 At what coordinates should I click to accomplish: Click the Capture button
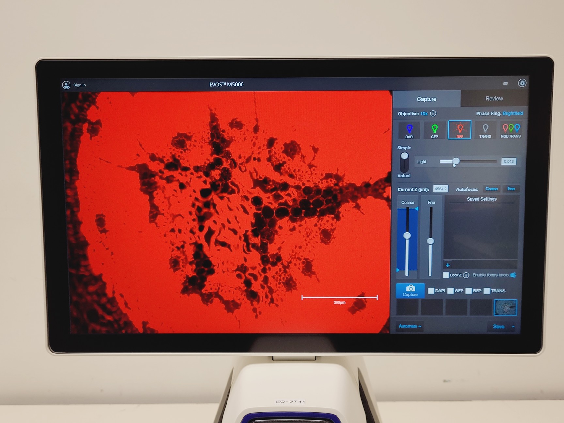(x=410, y=290)
